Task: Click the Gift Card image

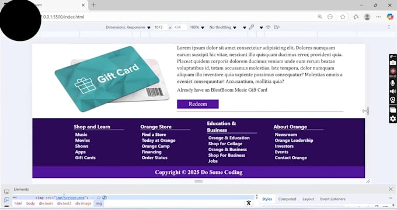Action: (112, 79)
